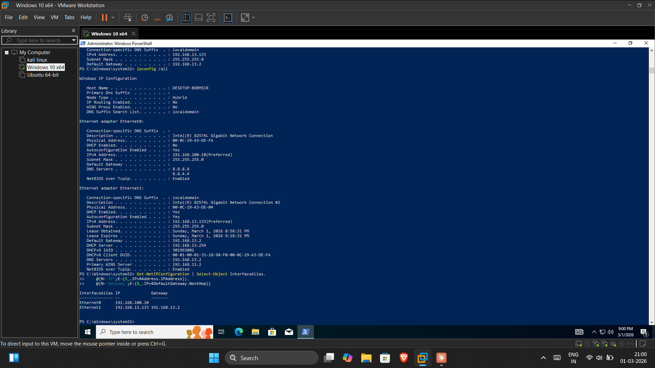
Task: Select VMware Workstation in host taskbar
Action: point(423,358)
